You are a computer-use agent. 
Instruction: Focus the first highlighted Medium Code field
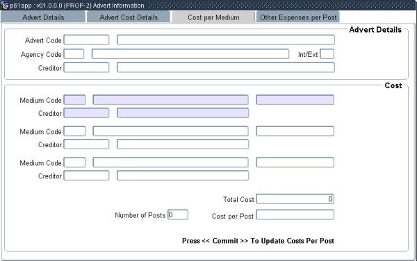pyautogui.click(x=75, y=100)
